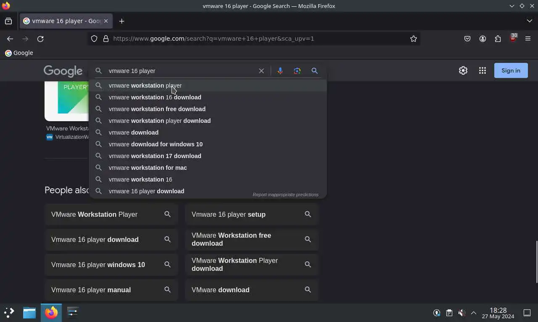The height and width of the screenshot is (322, 538).
Task: Open related search VMware Workstation free download
Action: point(252,239)
